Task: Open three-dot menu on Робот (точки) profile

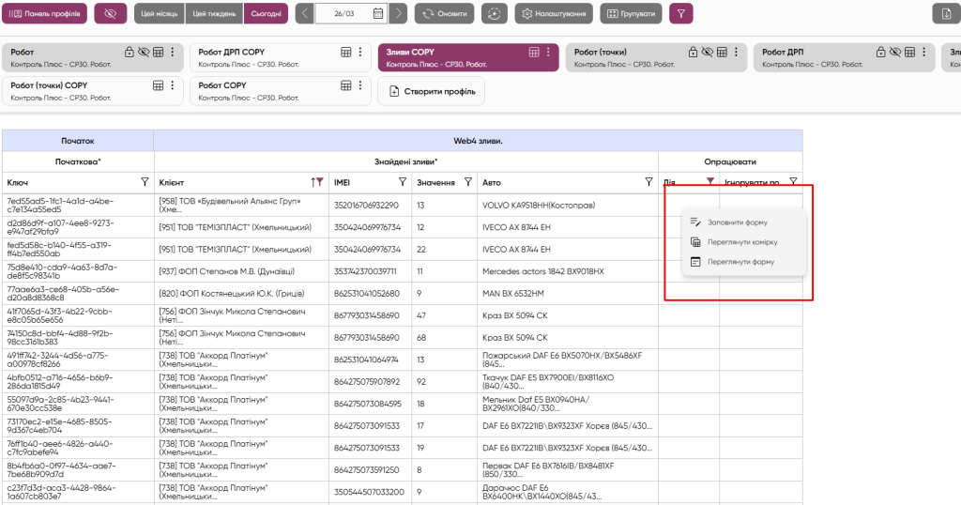Action: (x=736, y=52)
